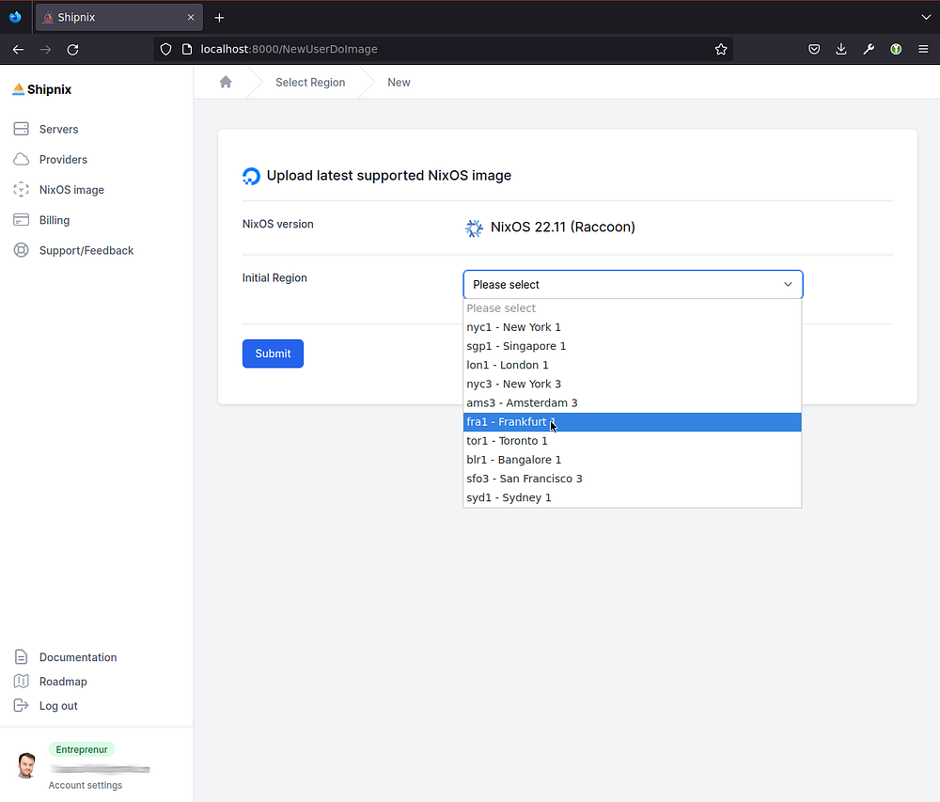Open Account settings

86,785
